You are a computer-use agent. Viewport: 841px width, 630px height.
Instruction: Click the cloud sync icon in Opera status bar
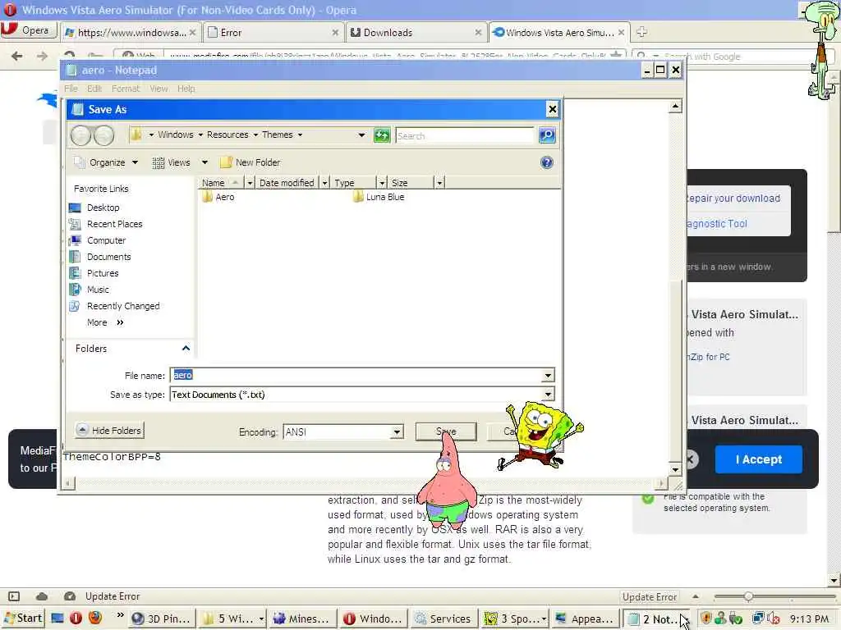(42, 596)
